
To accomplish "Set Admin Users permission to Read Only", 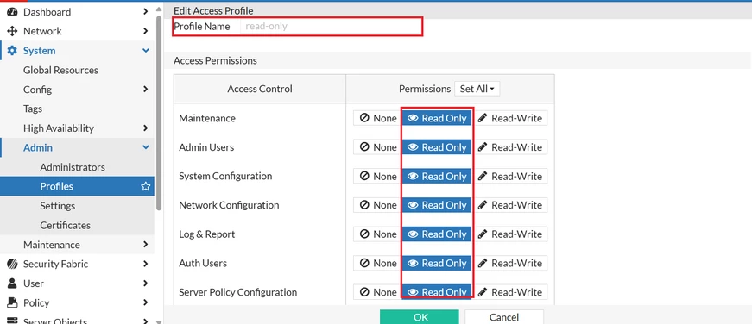I will click(437, 147).
